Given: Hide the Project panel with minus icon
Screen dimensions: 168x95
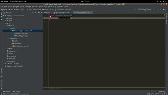Looking at the screenshot, I should [x=42, y=13].
